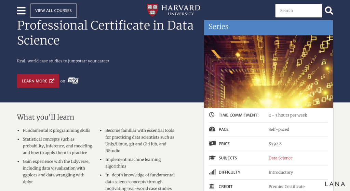The height and width of the screenshot is (191, 350).
Task: Click 'Implement machine learning algorithms' bullet
Action: (133, 163)
